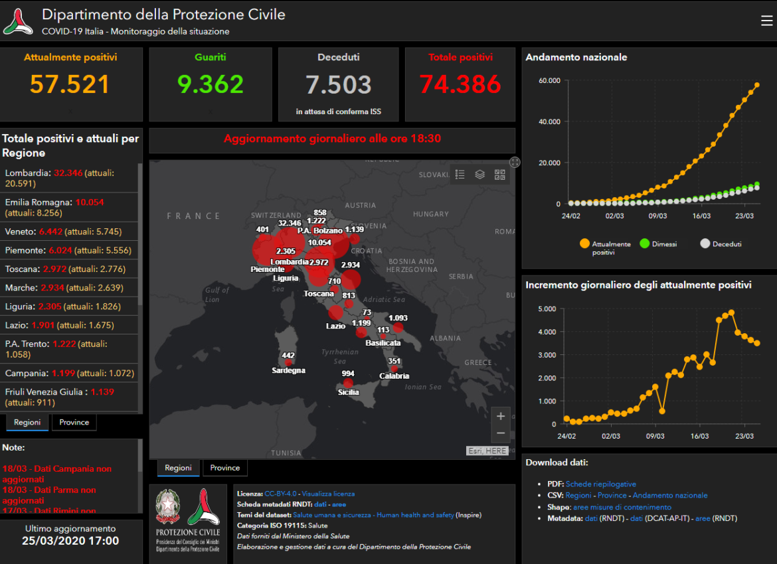Toggle Deceduti series in chart legend
This screenshot has width=777, height=564.
click(705, 244)
